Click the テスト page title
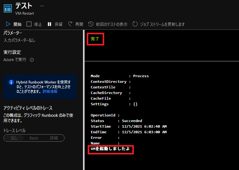 pyautogui.click(x=24, y=6)
